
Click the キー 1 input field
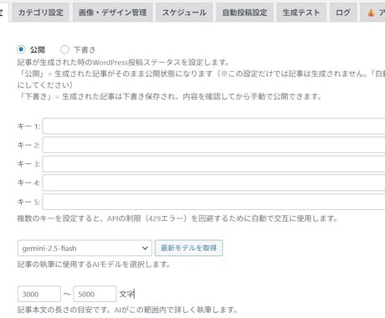[213, 126]
